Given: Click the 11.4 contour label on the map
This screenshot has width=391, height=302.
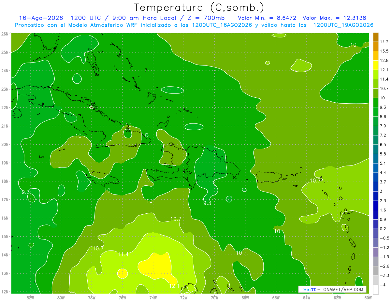Looking at the screenshot, I should (x=123, y=254).
